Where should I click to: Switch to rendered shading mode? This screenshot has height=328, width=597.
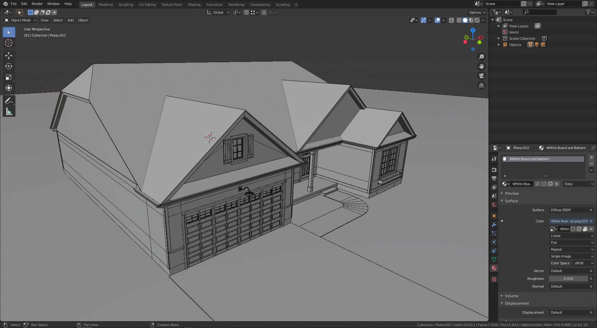point(477,20)
